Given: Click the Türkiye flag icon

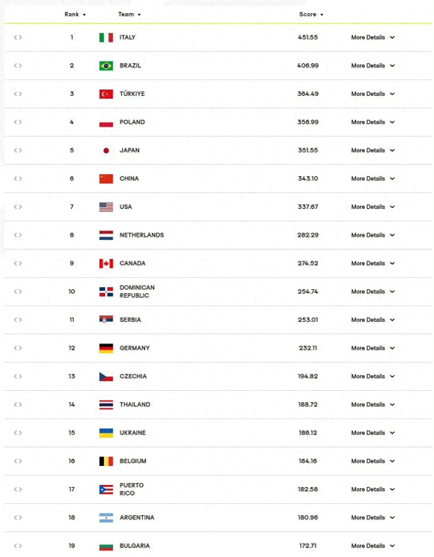Looking at the screenshot, I should 106,94.
